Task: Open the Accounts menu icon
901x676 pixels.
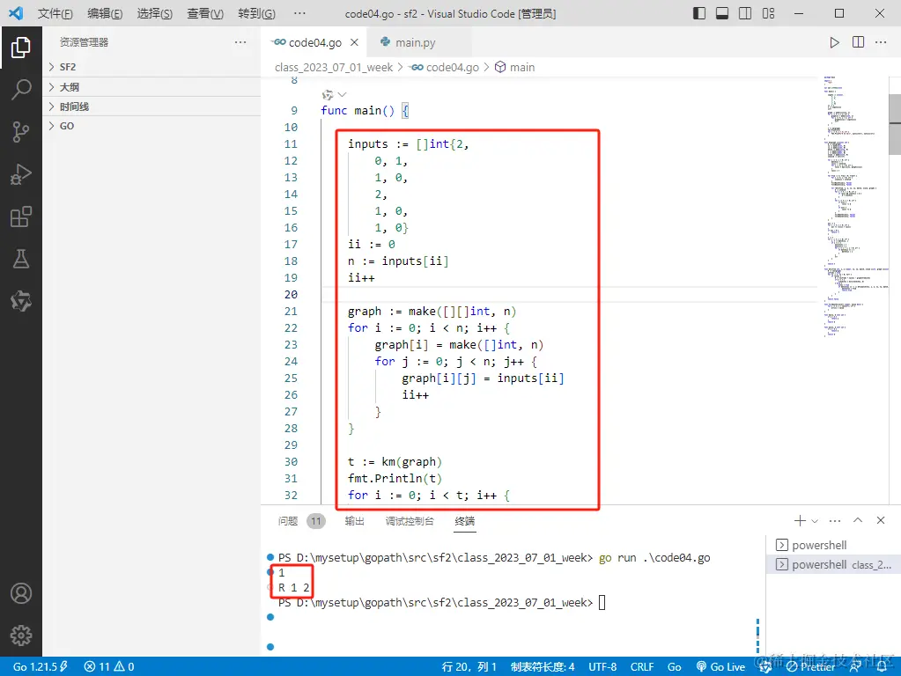Action: [x=20, y=593]
